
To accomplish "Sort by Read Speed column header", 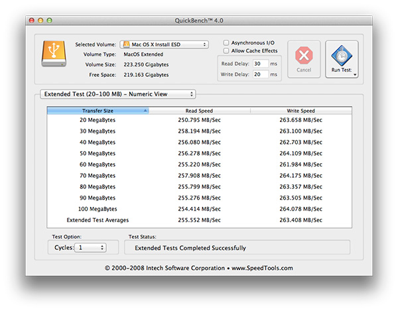I will 199,111.
